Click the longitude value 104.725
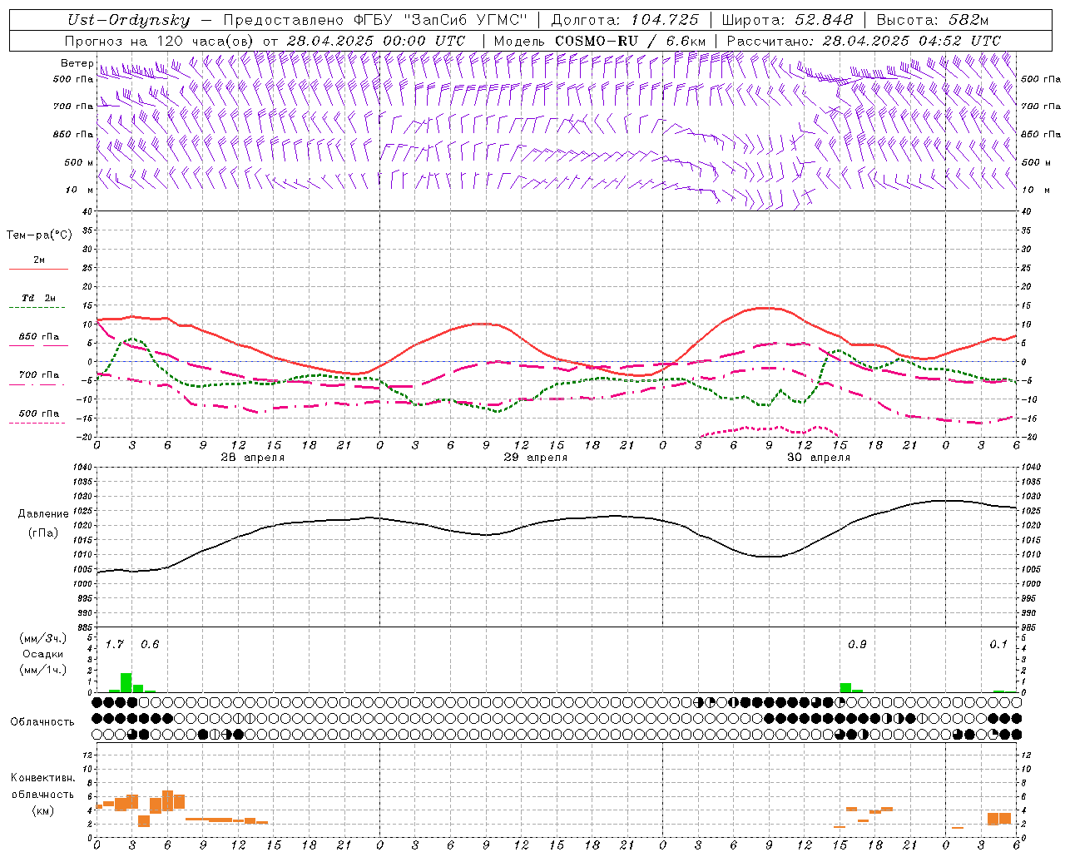 (x=665, y=20)
